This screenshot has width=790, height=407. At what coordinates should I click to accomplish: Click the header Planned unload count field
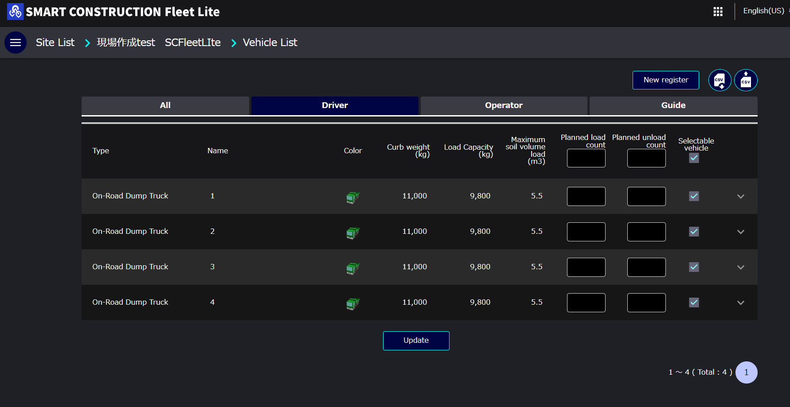click(646, 158)
